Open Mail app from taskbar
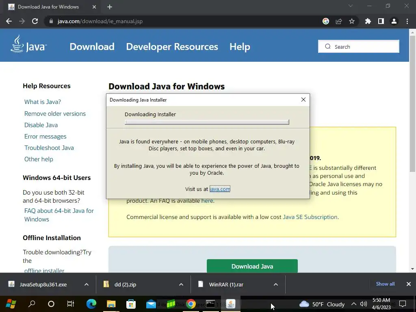The height and width of the screenshot is (312, 416). coord(151,304)
